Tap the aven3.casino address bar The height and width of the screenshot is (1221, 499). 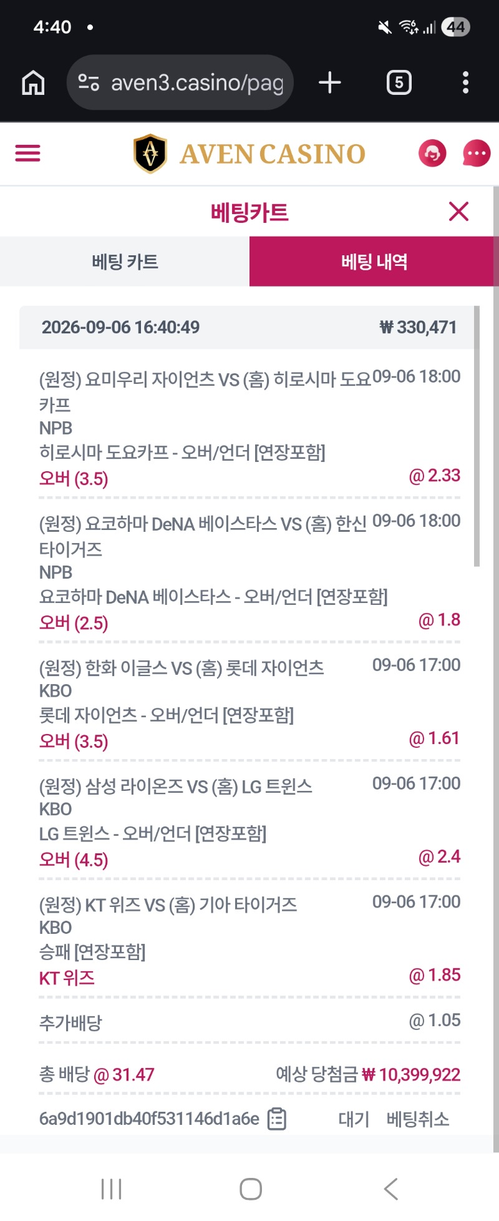180,82
